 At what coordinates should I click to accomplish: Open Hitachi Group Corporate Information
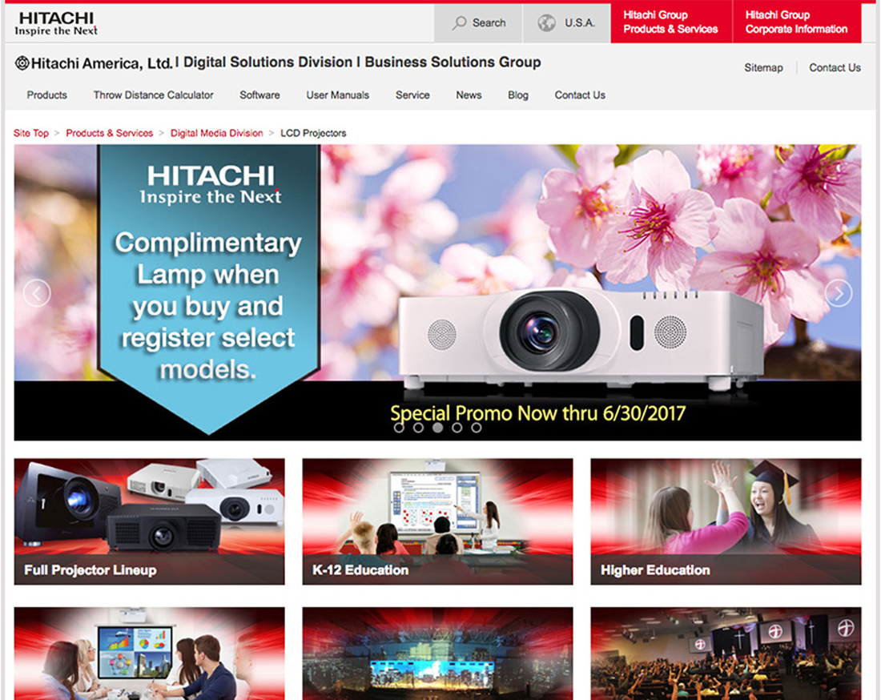(797, 23)
